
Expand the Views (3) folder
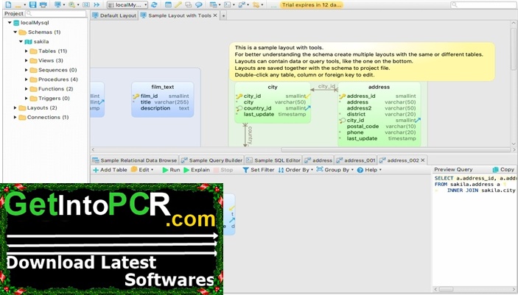coord(27,60)
